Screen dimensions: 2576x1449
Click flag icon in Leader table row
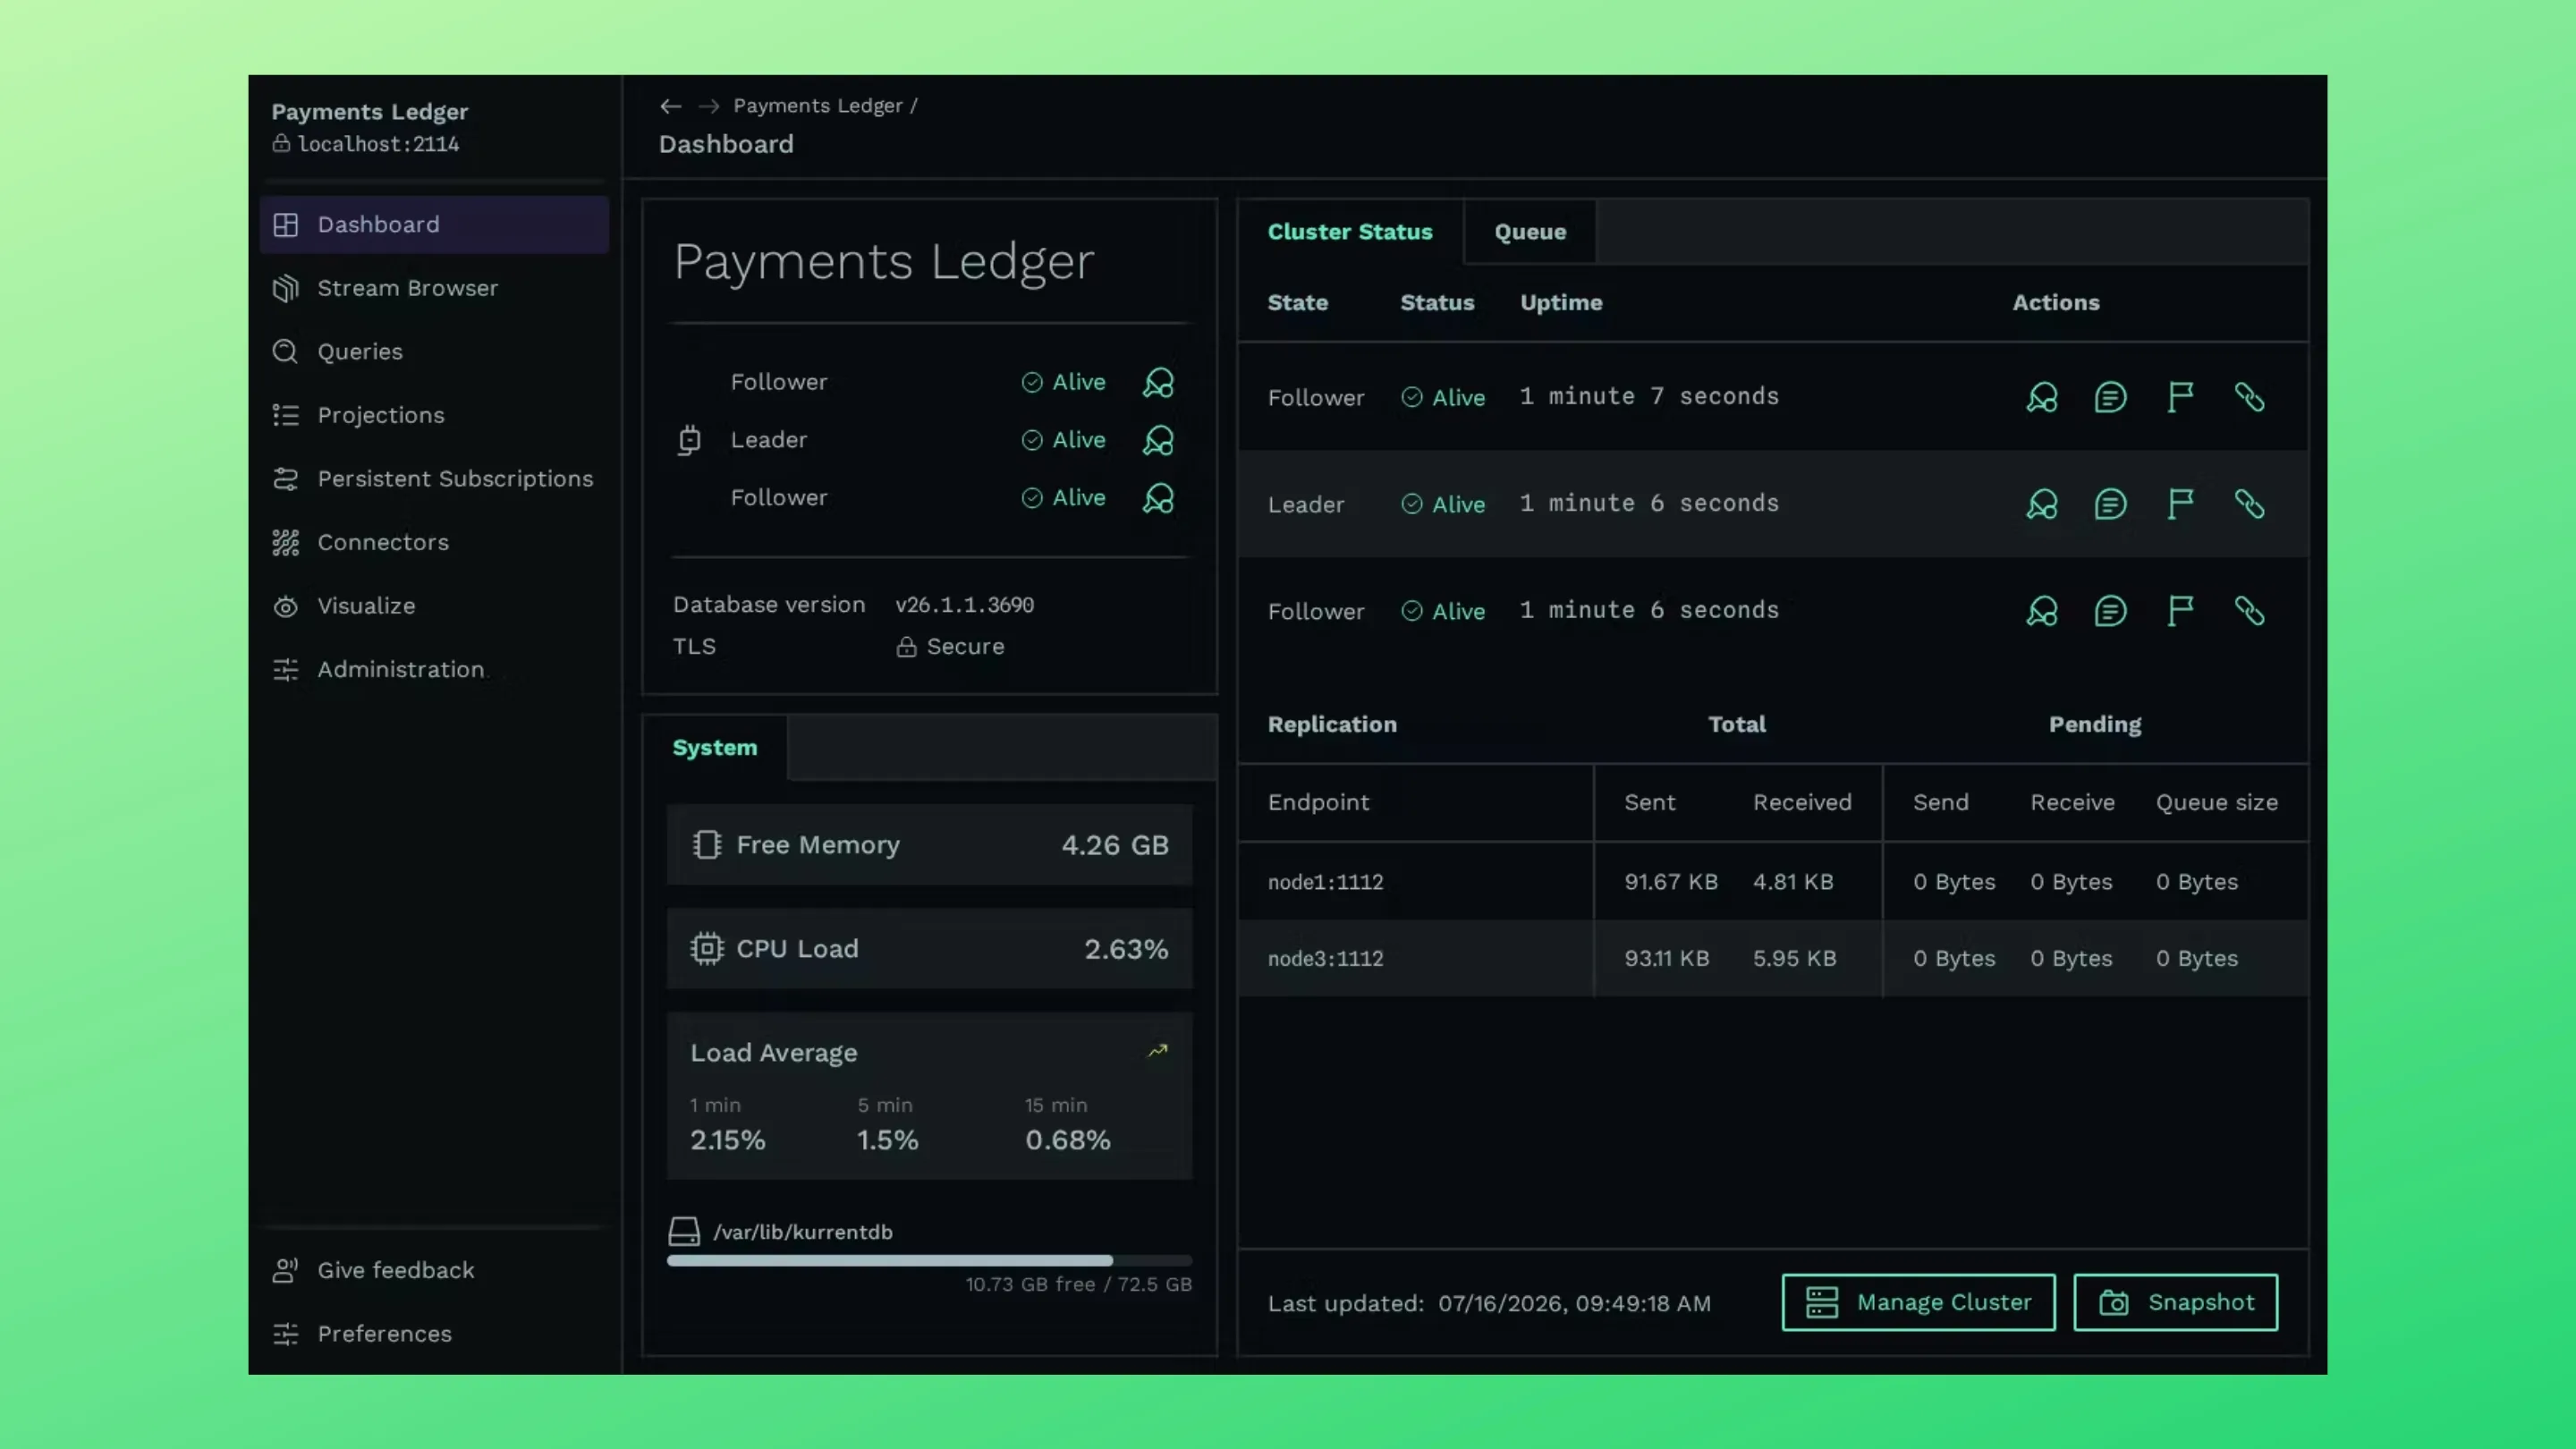(2180, 504)
